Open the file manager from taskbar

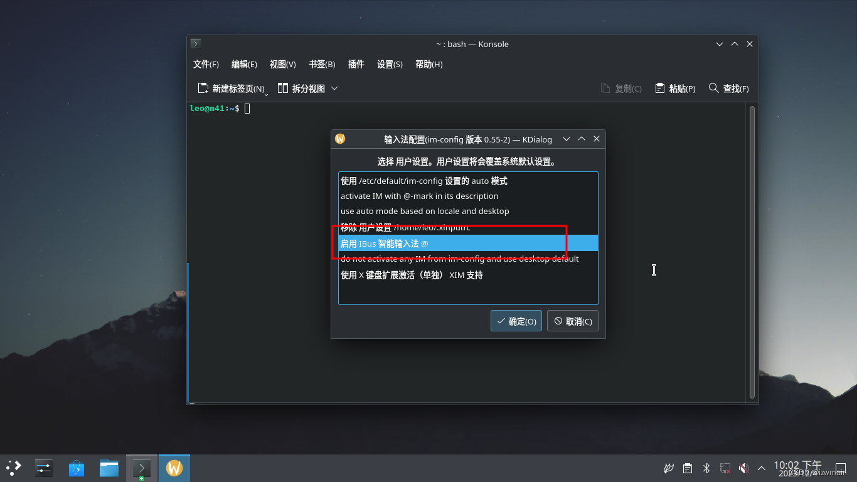pyautogui.click(x=109, y=468)
